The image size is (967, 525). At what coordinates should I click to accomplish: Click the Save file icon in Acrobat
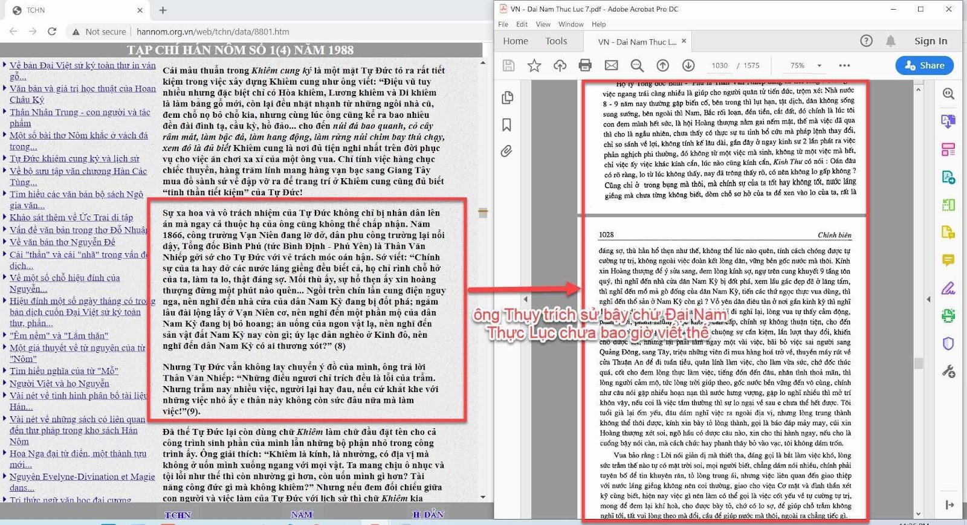(508, 65)
